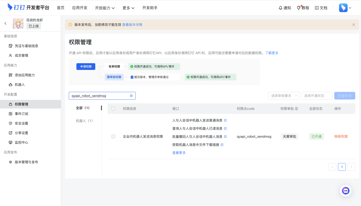Image resolution: width=361 pixels, height=206 pixels.
Task: Click the 添加应用能力 grid icon
Action: [10, 75]
